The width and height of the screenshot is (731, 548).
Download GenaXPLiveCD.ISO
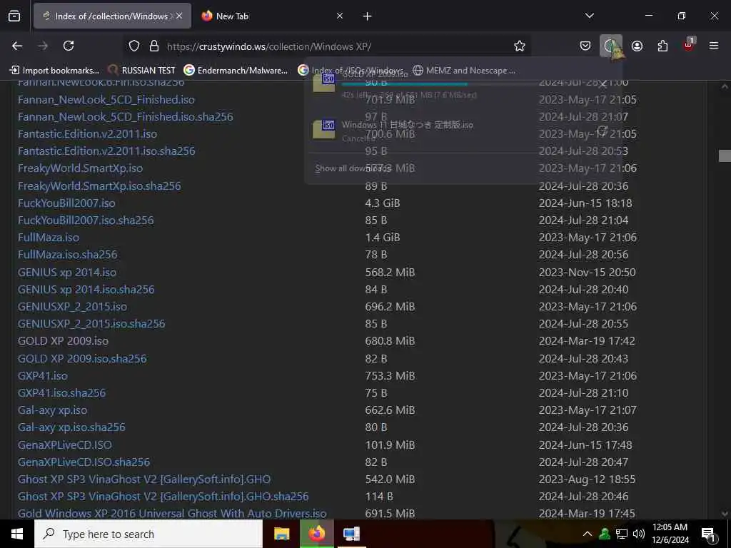[x=65, y=445]
